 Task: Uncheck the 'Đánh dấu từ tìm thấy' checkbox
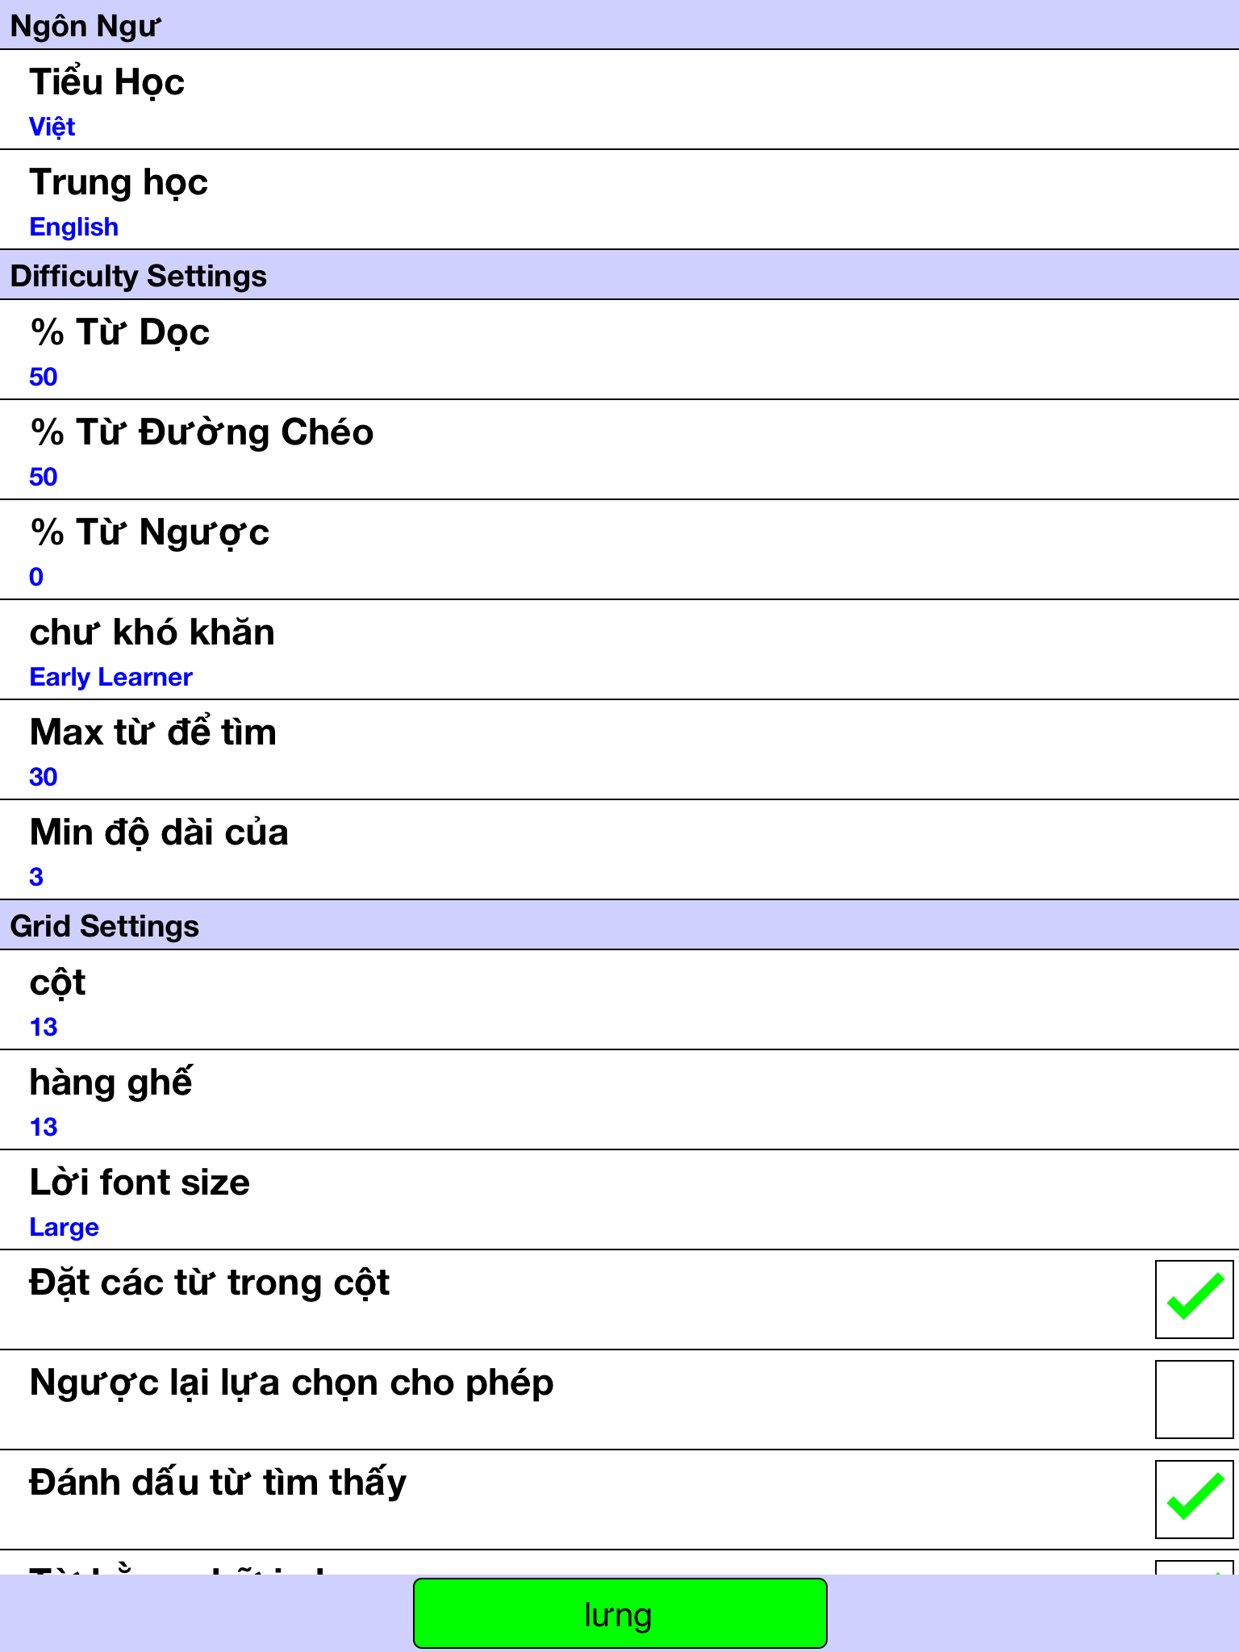(1194, 1499)
